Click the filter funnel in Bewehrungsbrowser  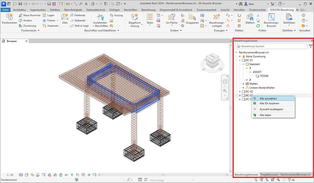tap(310, 47)
